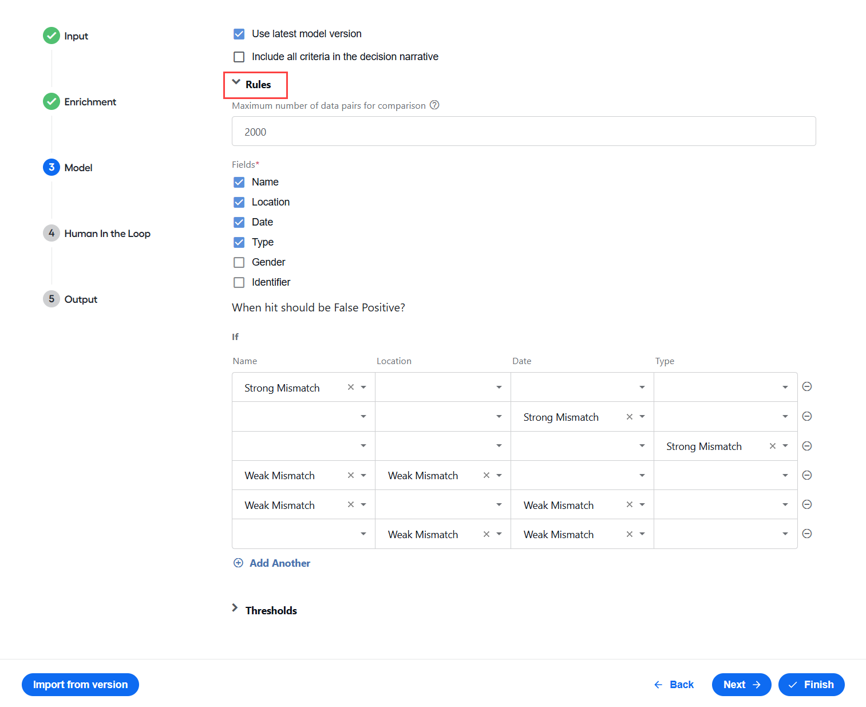Click the help icon beside data pairs label
866x707 pixels.
434,105
